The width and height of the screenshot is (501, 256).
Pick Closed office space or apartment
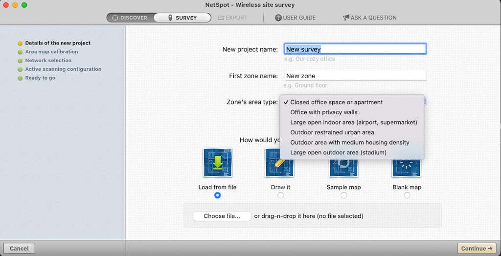pos(352,103)
